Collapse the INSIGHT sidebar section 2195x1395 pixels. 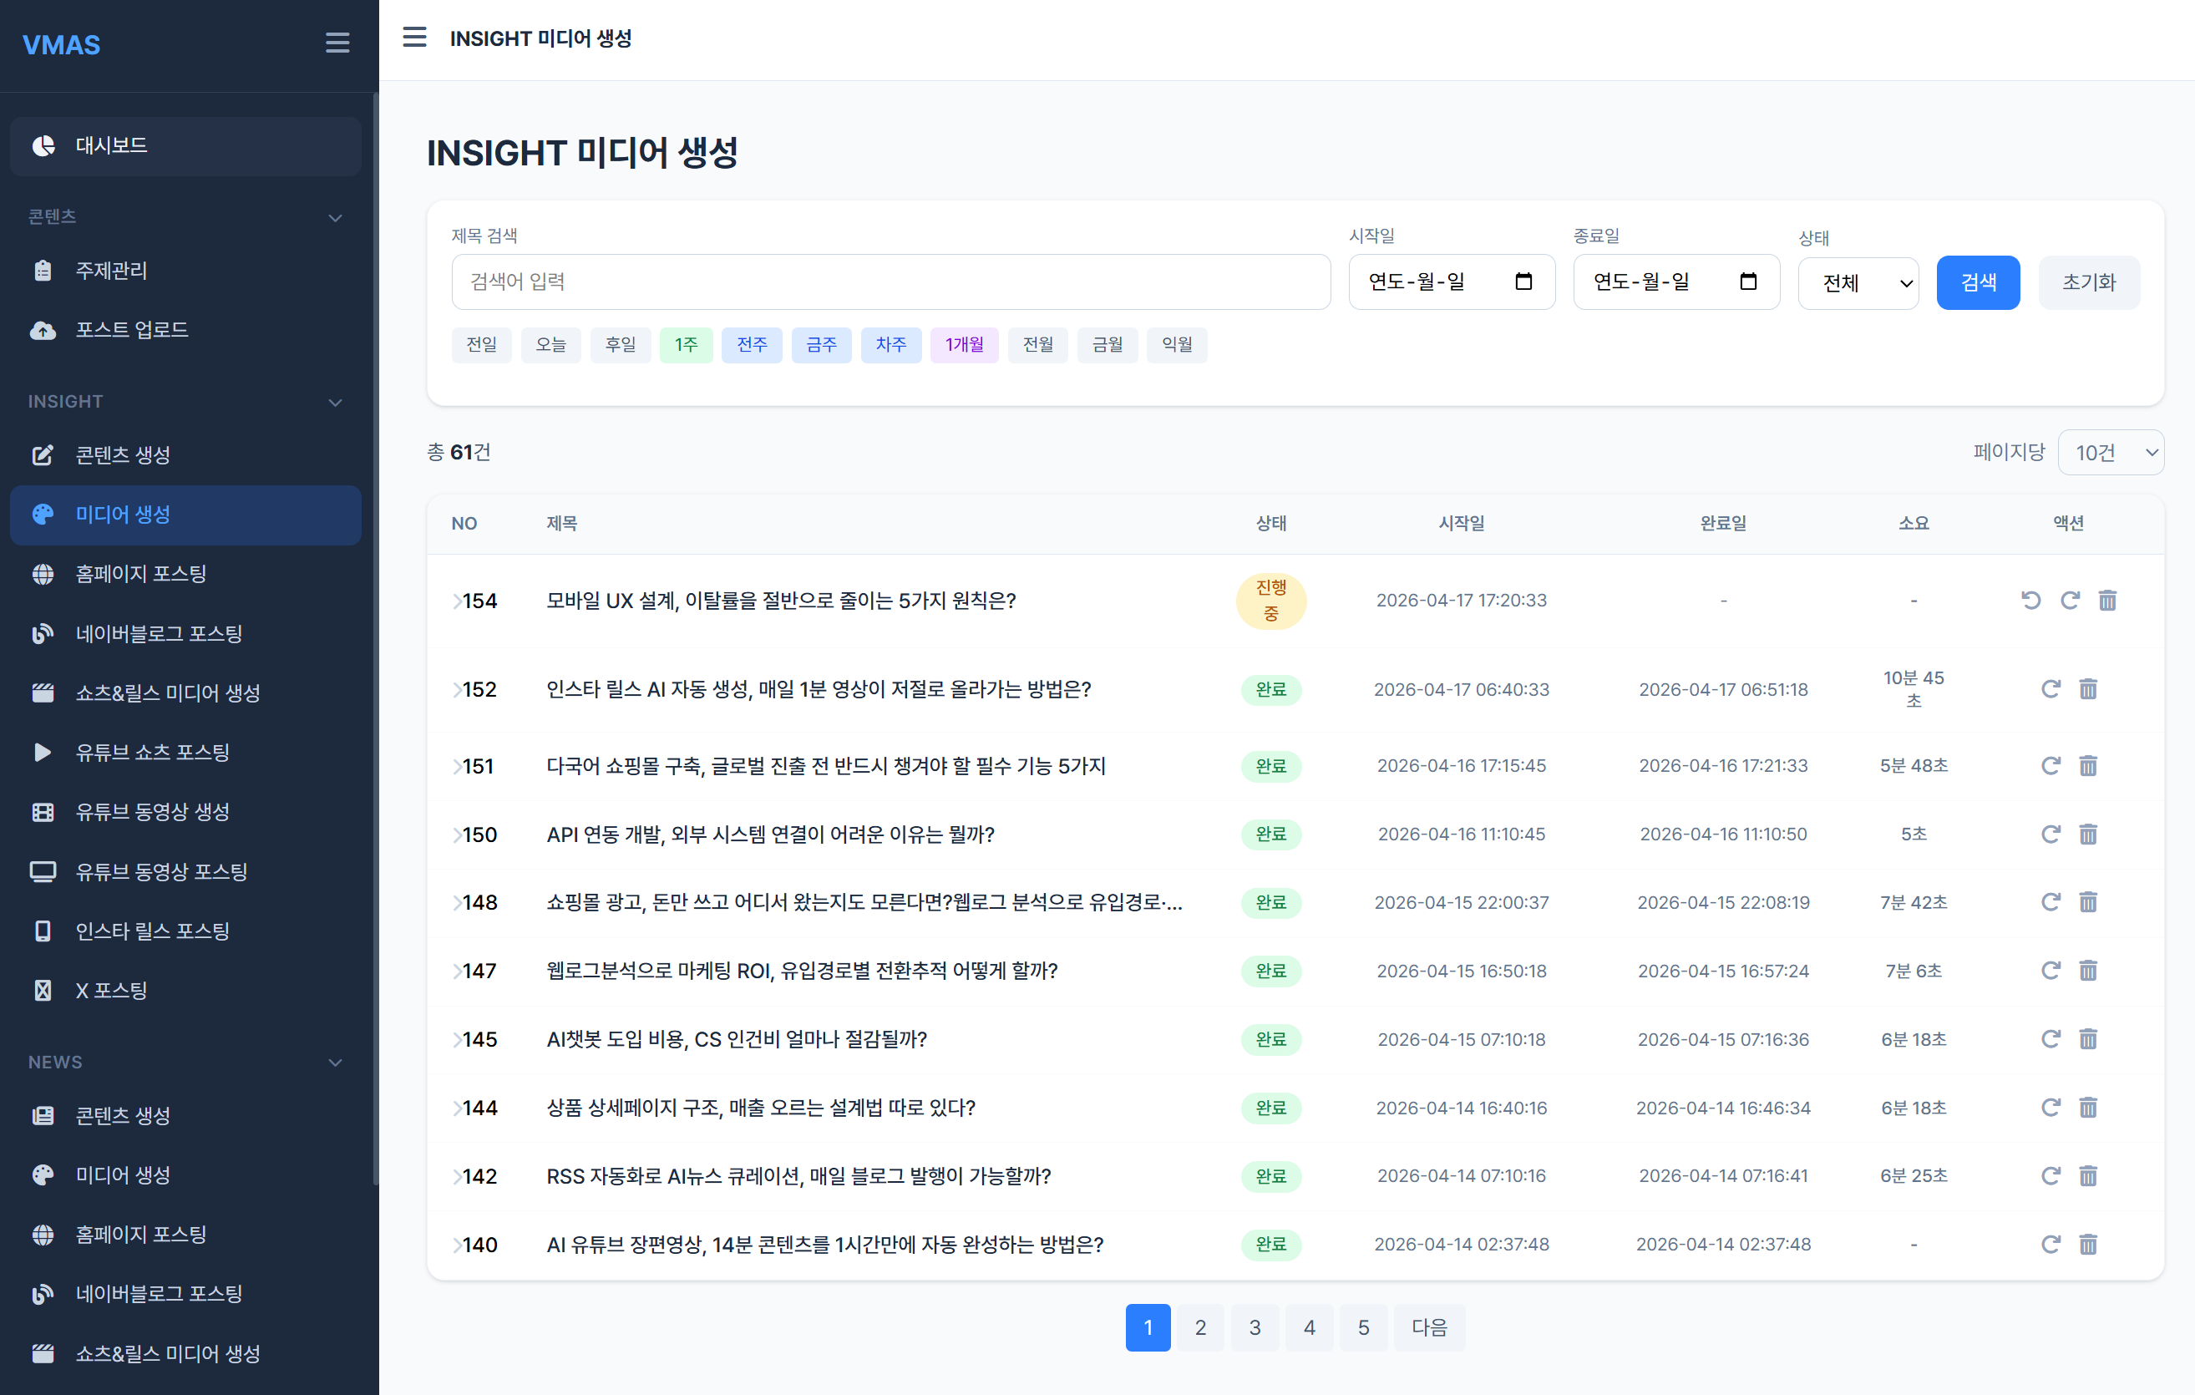[x=335, y=402]
